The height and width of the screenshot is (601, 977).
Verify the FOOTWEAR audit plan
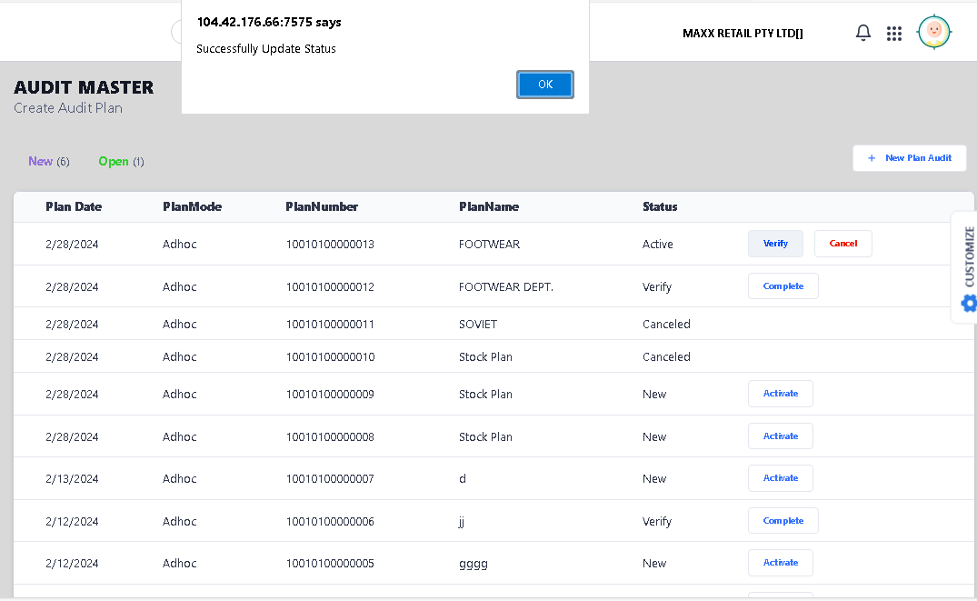pos(775,244)
